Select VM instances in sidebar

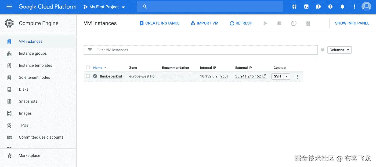tap(38, 42)
